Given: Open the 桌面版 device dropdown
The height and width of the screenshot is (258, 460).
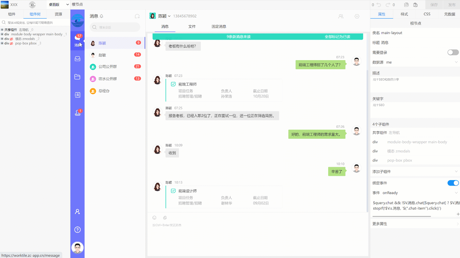Looking at the screenshot, I should coord(59,5).
